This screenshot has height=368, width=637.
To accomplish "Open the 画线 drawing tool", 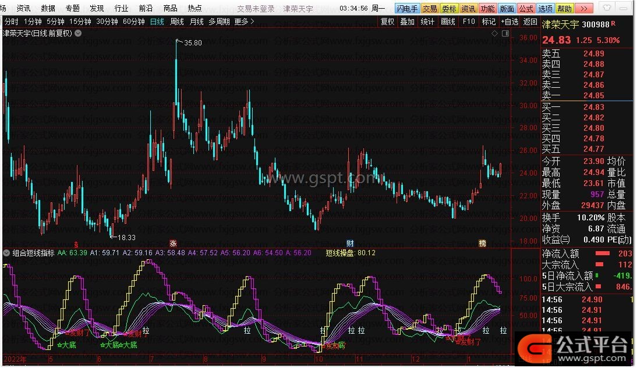I will 448,22.
